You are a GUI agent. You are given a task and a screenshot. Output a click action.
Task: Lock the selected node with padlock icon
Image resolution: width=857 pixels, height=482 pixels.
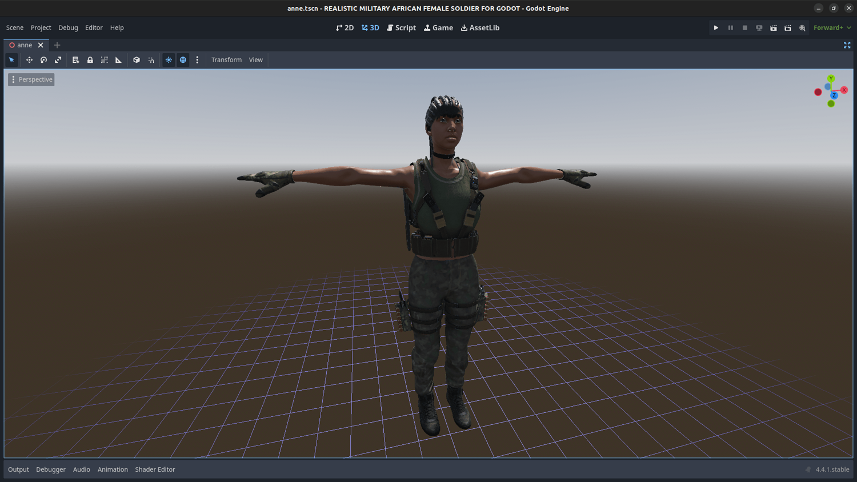[x=90, y=60]
